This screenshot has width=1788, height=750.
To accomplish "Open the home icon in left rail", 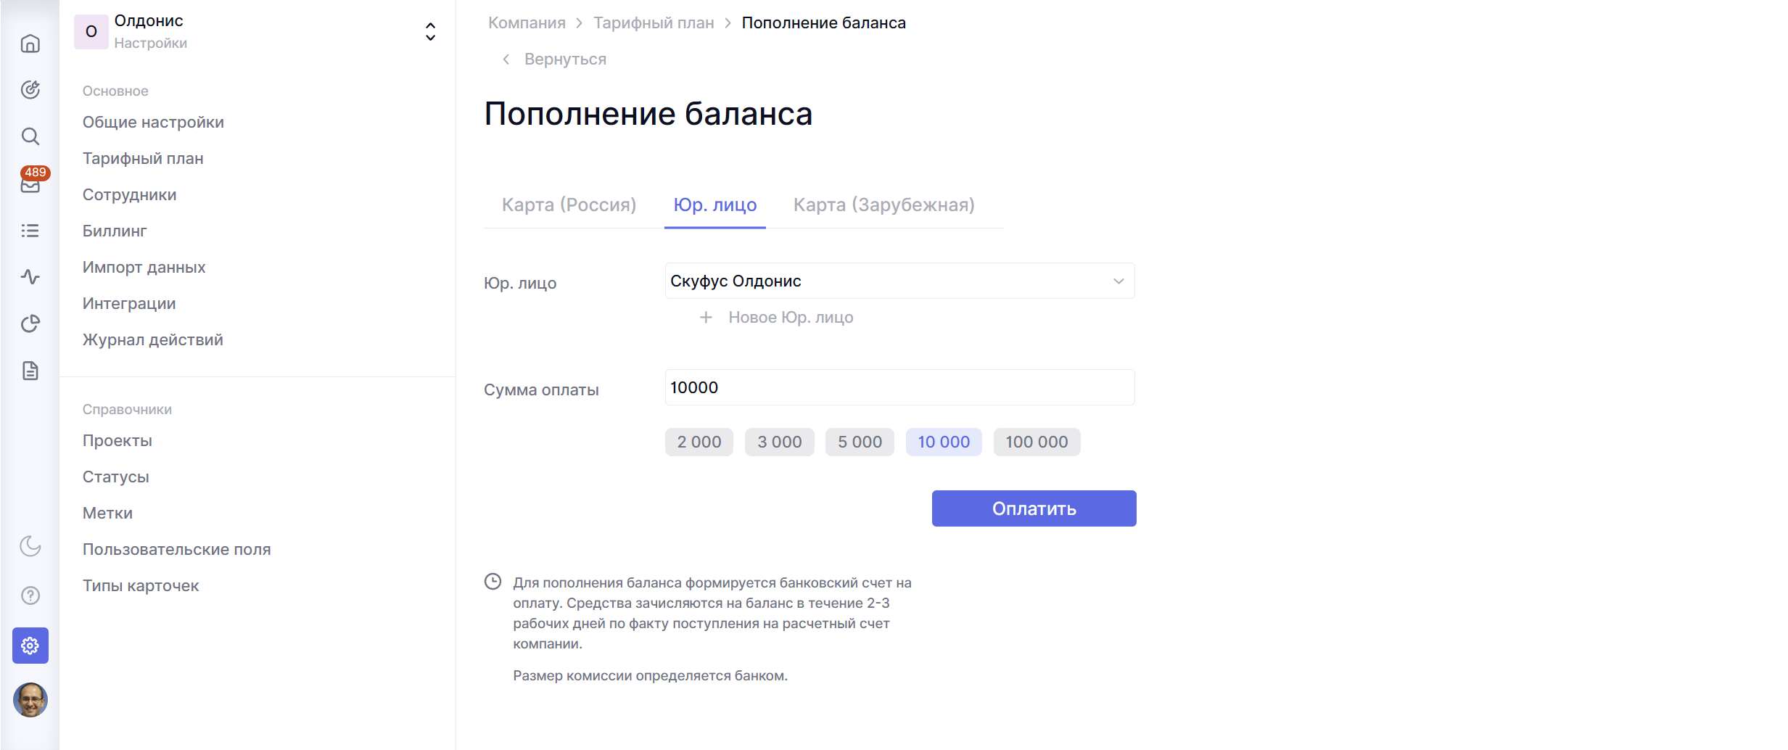I will 30,44.
